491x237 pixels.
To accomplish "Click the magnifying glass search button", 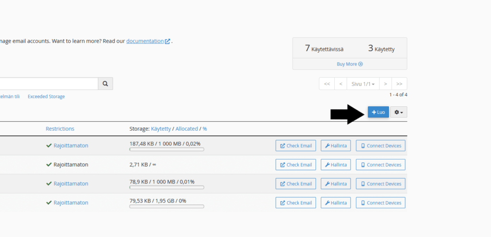I will pos(105,83).
